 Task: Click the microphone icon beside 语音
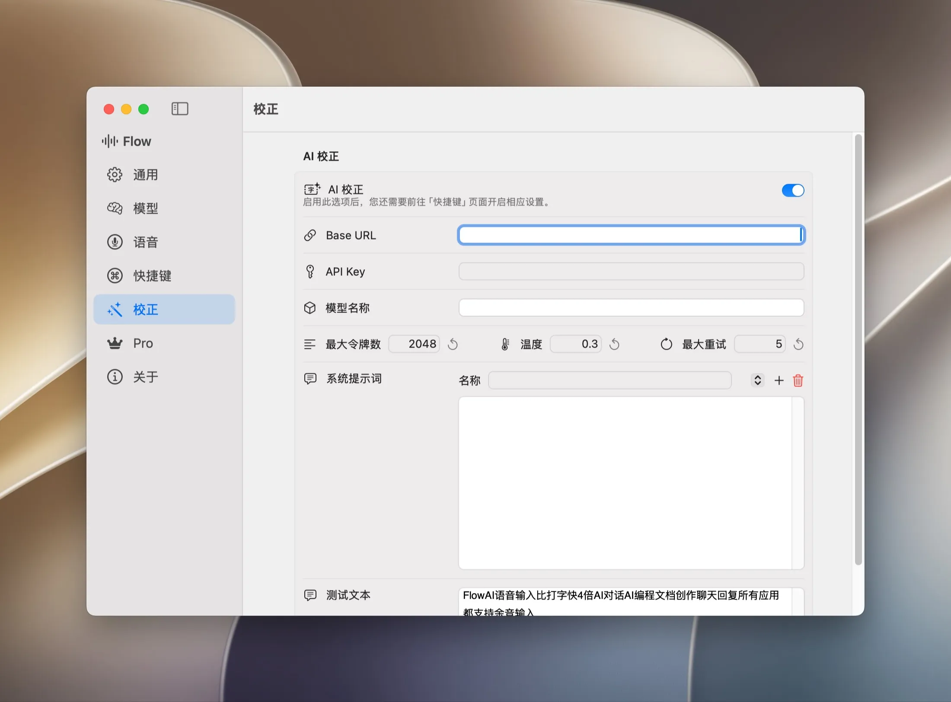click(x=115, y=242)
